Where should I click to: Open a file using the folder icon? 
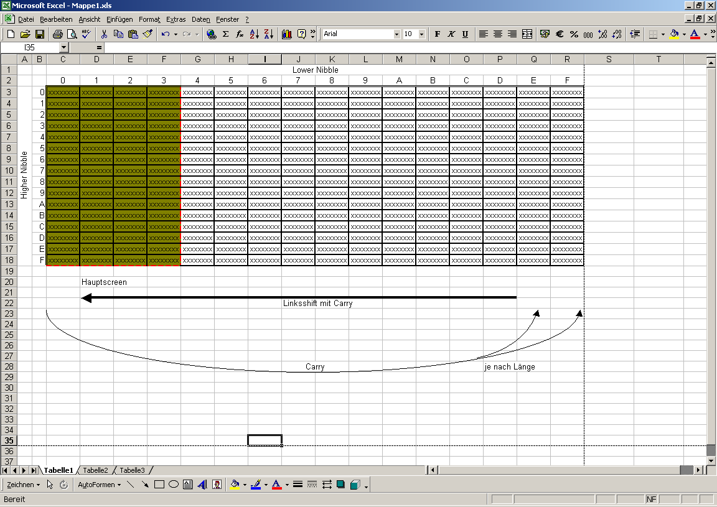[25, 34]
